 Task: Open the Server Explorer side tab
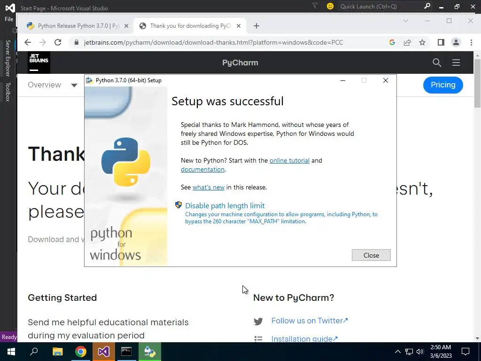coord(8,58)
